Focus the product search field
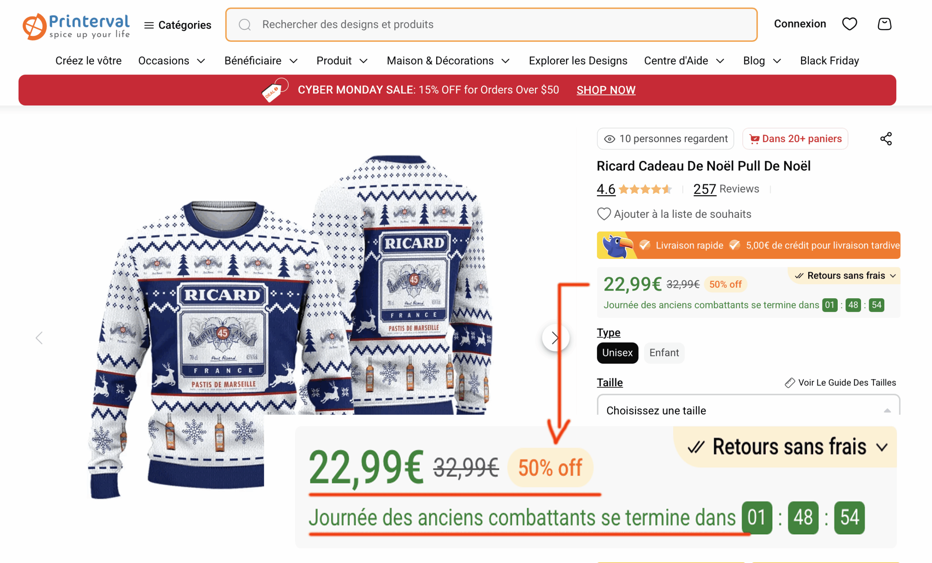 tap(491, 25)
